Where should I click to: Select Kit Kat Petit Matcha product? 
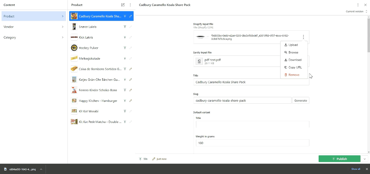(x=101, y=122)
